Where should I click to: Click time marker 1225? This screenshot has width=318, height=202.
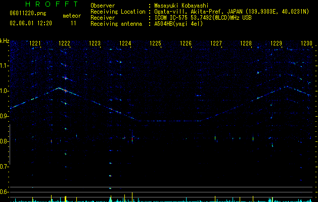tap(155, 43)
